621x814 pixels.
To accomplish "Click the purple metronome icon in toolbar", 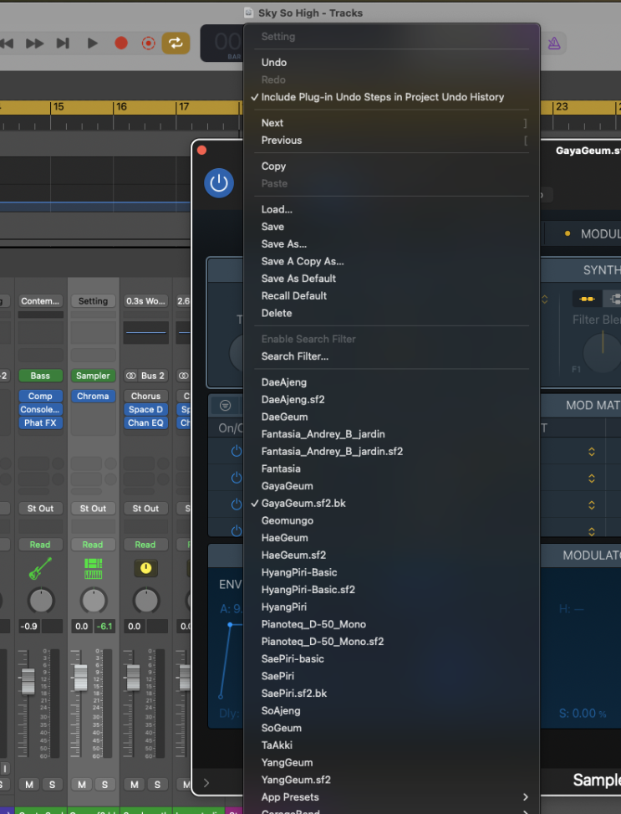I will 553,44.
